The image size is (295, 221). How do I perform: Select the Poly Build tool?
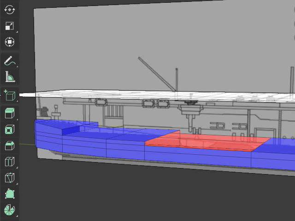click(10, 194)
